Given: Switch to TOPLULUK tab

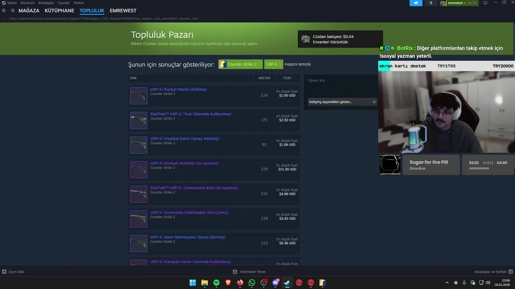Looking at the screenshot, I should pos(92,10).
